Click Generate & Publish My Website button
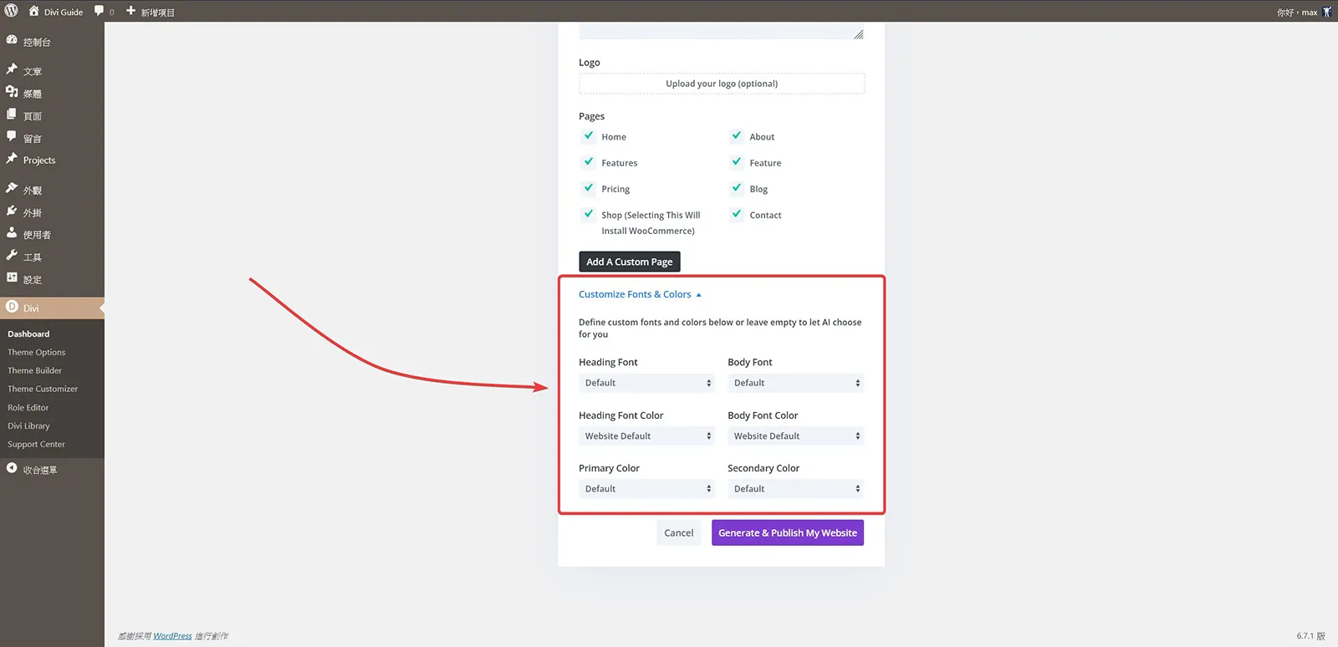Screen dimensions: 1338x647 pos(788,532)
